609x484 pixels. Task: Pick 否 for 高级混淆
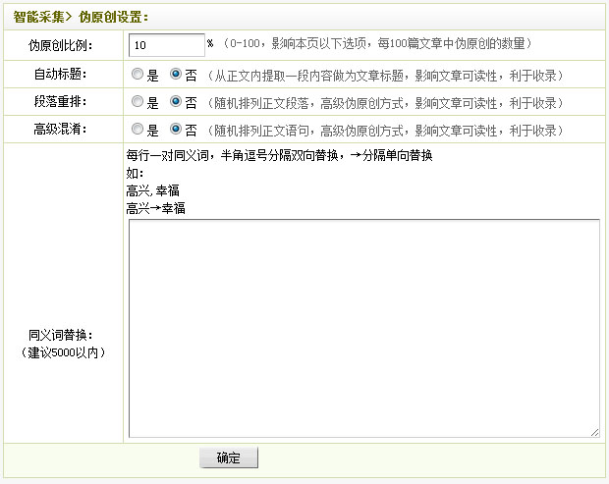point(176,129)
